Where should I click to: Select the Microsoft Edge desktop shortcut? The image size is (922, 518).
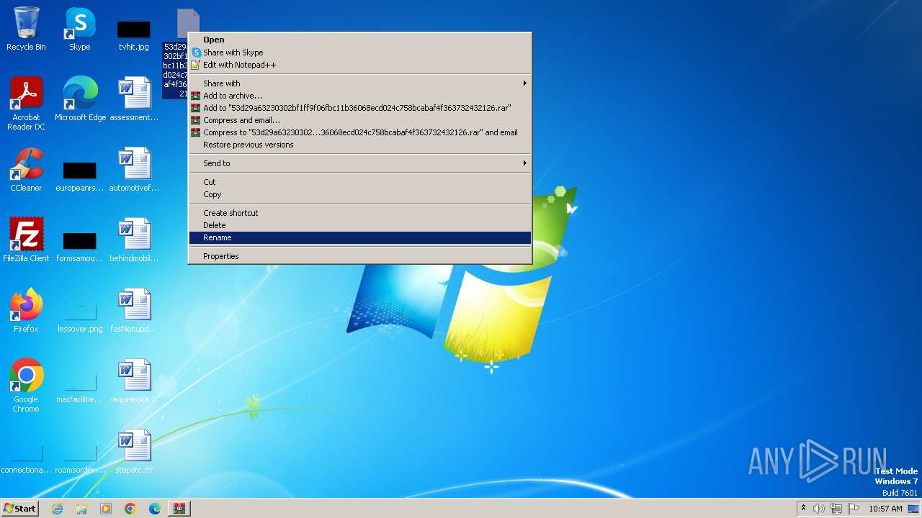tap(80, 100)
